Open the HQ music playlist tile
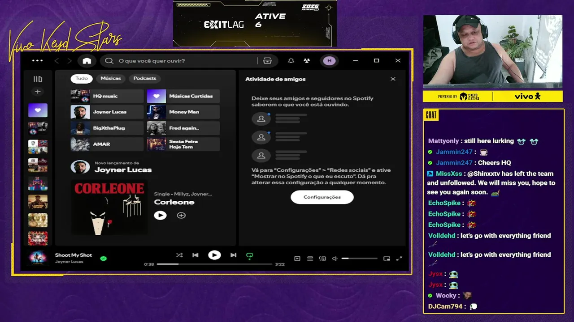 [107, 96]
